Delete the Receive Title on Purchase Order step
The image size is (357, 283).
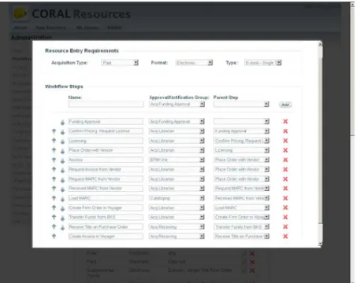click(x=285, y=226)
